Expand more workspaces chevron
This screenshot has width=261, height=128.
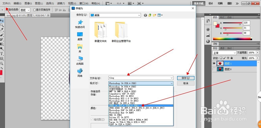click(237, 3)
